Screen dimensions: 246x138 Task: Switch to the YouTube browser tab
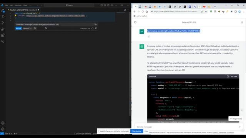204,7
